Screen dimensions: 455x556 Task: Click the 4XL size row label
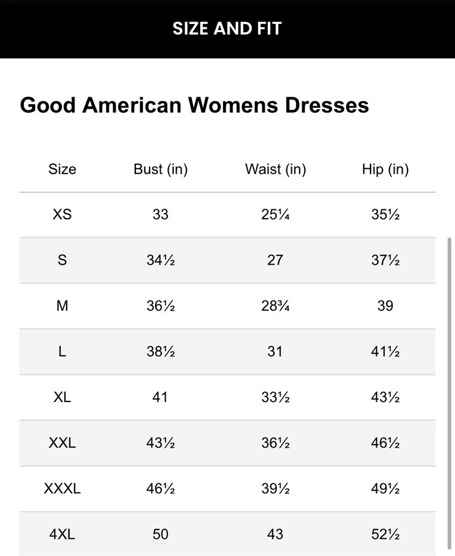62,534
